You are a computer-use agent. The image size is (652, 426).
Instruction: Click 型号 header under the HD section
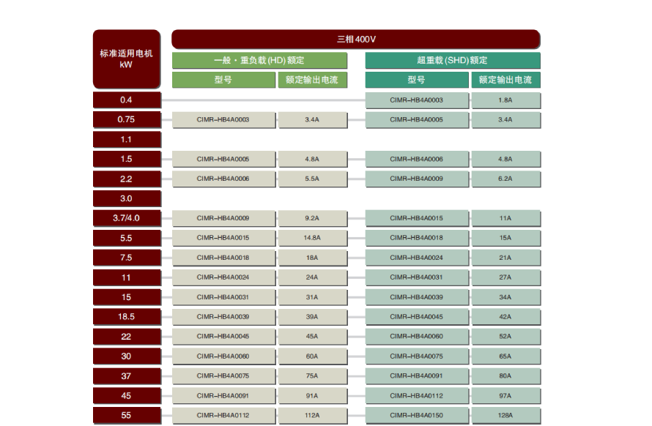pos(223,80)
